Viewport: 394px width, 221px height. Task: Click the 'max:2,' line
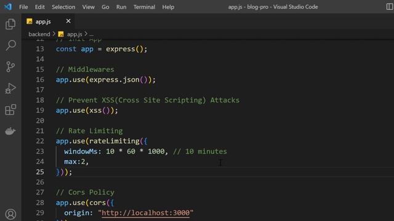coord(76,161)
